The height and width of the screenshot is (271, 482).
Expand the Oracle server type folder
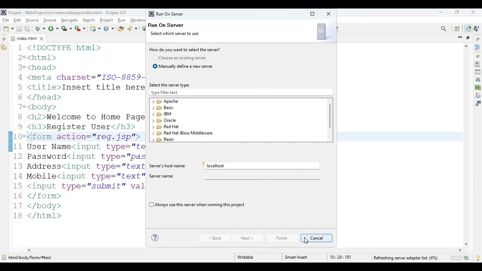pyautogui.click(x=153, y=120)
